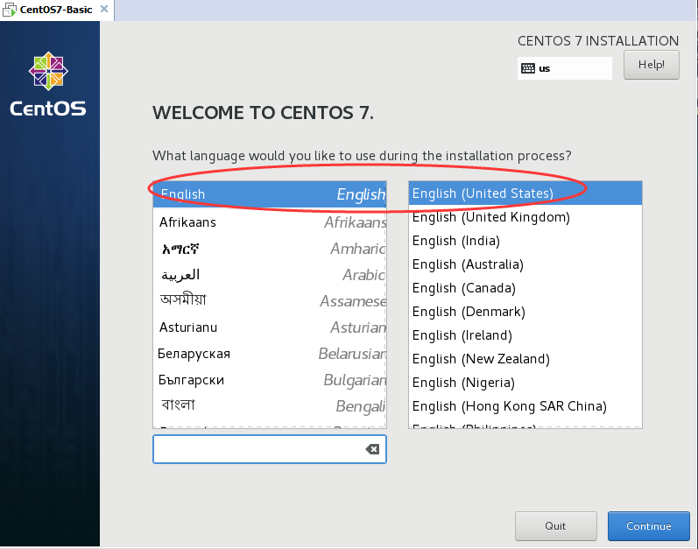Select Bengali in the language list
Viewport: 698px width, 549px height.
click(x=270, y=405)
